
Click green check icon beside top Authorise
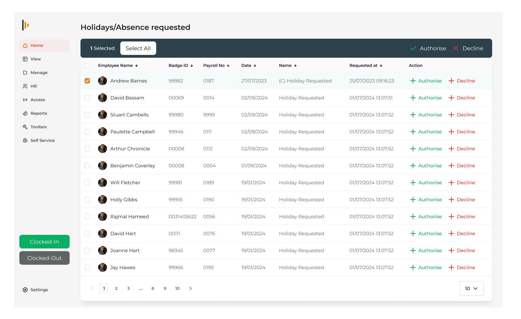click(x=413, y=48)
